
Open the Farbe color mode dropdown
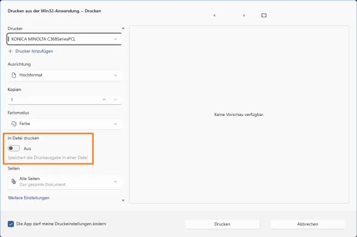click(x=65, y=124)
